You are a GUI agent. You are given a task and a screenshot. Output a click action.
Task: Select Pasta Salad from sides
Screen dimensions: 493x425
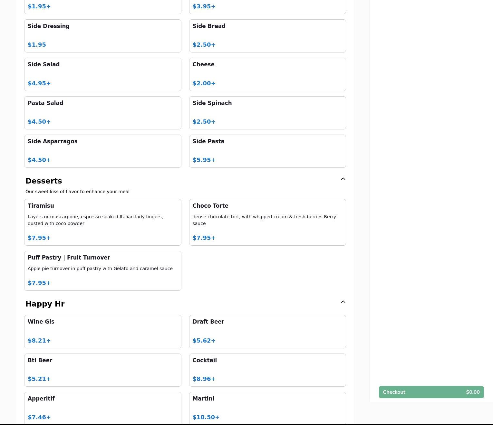pyautogui.click(x=102, y=113)
